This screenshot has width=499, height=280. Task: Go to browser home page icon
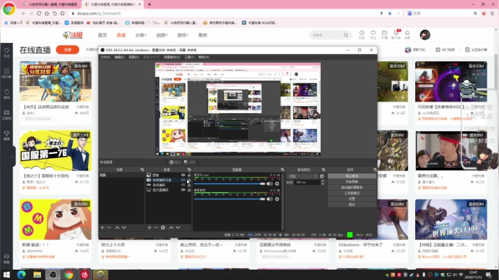tap(47, 13)
